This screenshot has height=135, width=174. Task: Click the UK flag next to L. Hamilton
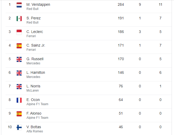(x=19, y=73)
